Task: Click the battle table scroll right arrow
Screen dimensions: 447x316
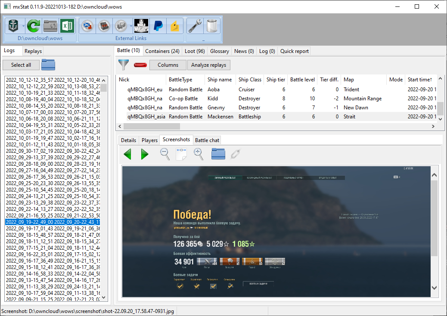Action: 433,126
